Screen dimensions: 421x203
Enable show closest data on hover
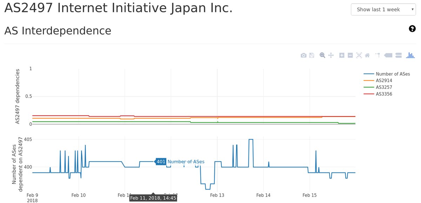[x=388, y=55]
